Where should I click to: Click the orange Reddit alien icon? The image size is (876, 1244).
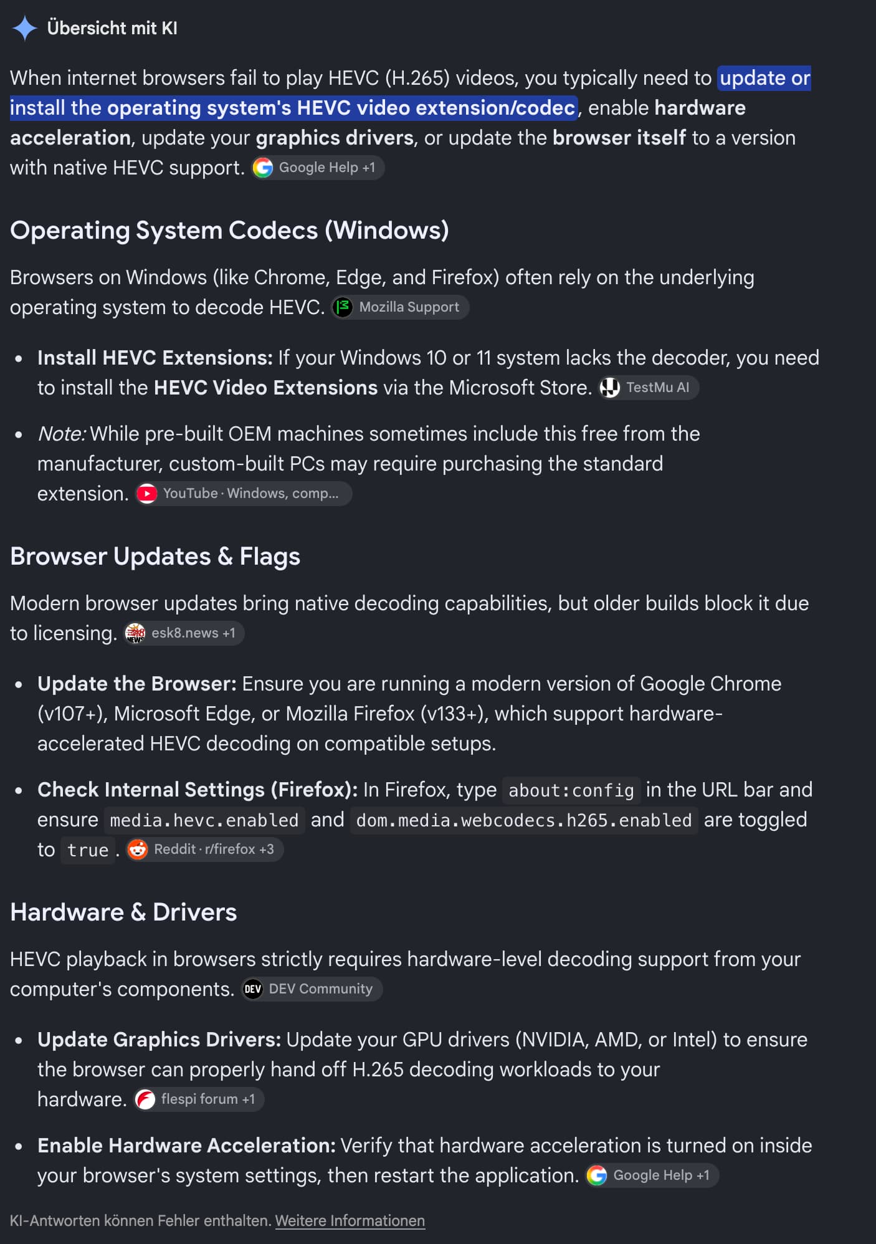pyautogui.click(x=138, y=849)
